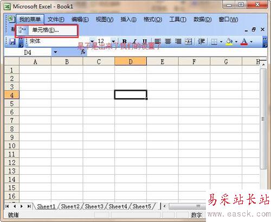This screenshot has width=271, height=222.
Task: Select column D header
Action: pos(131,62)
